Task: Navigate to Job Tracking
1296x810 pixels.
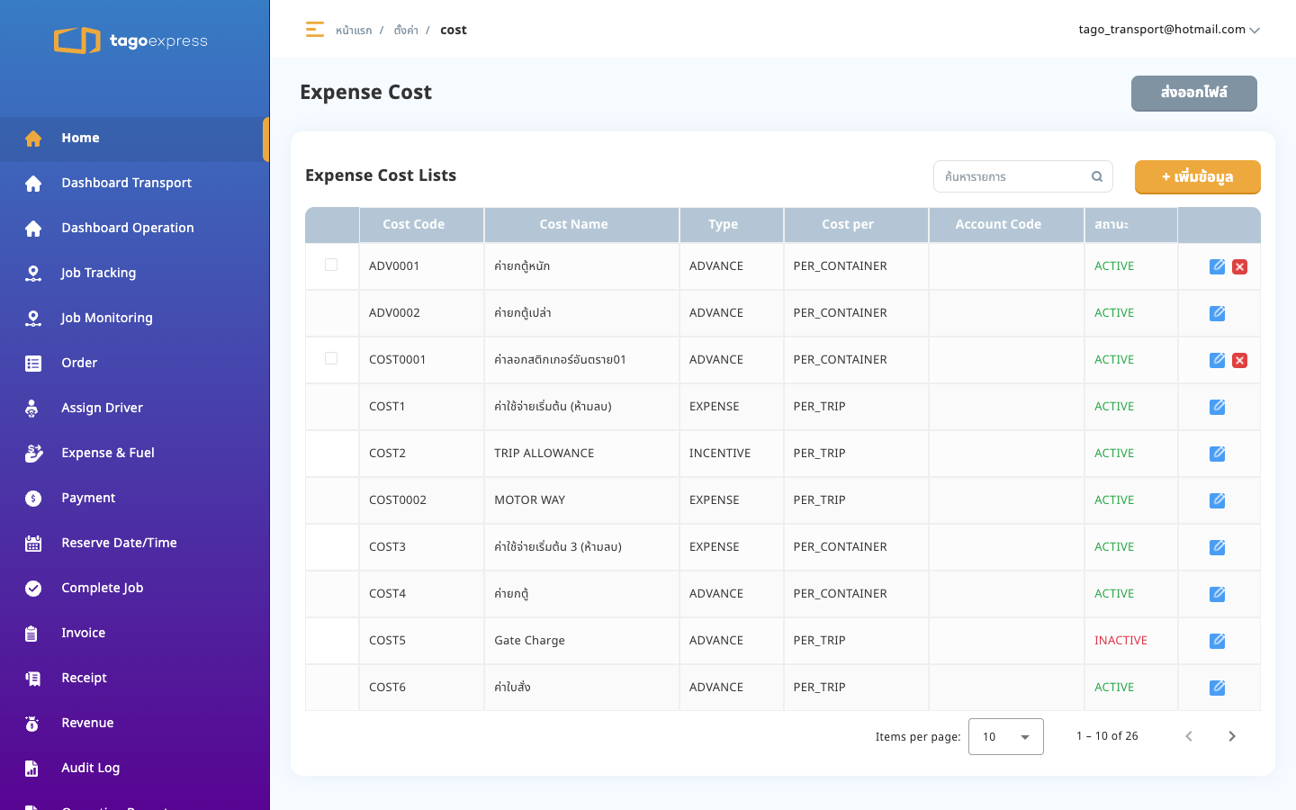Action: tap(135, 274)
